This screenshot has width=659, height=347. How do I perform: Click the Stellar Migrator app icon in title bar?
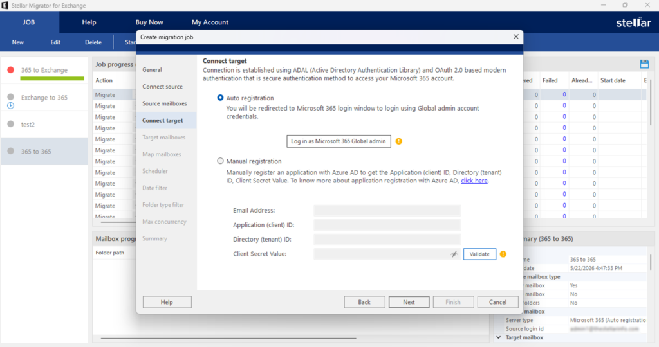click(x=5, y=5)
